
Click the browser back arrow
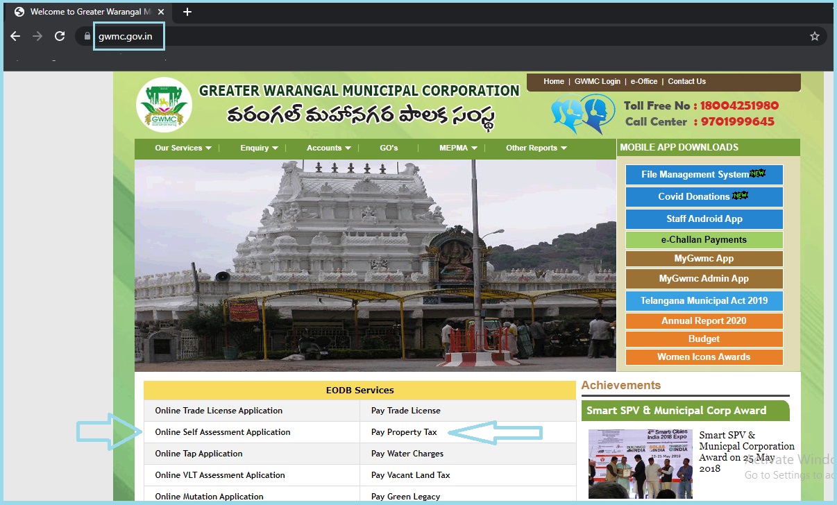click(15, 36)
